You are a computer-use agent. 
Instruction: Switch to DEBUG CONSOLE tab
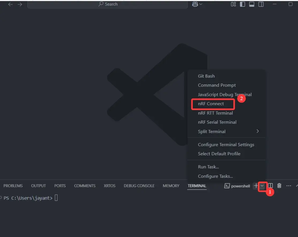click(x=139, y=186)
